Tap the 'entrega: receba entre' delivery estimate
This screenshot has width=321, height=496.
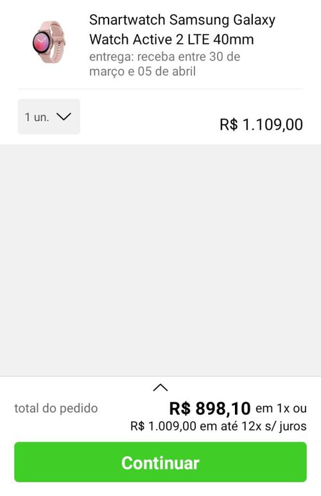click(165, 57)
